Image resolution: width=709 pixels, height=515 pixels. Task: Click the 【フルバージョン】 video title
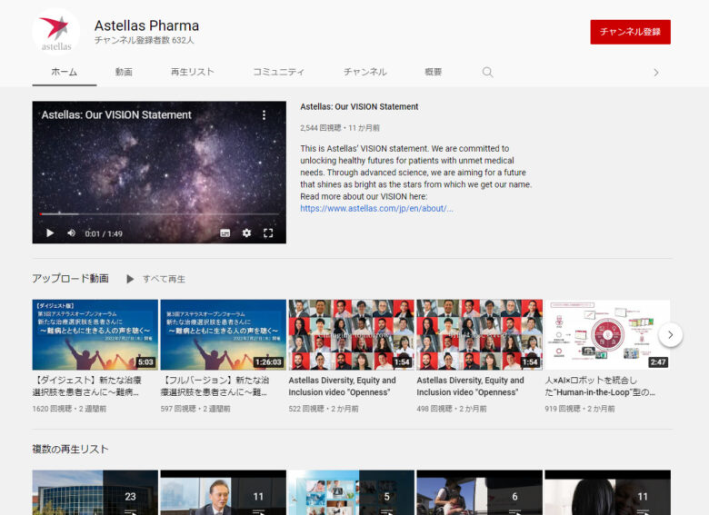(x=215, y=386)
